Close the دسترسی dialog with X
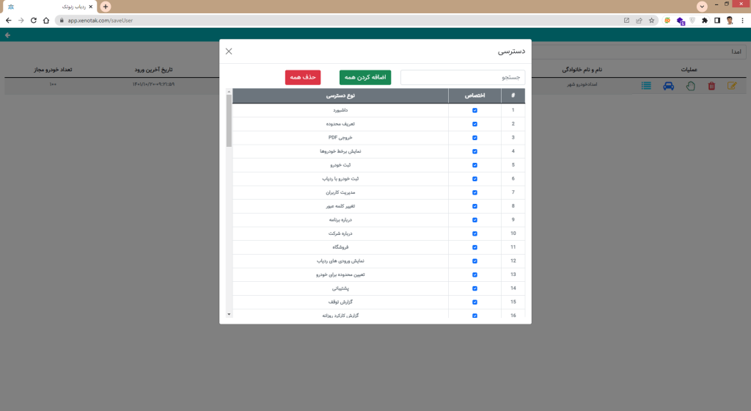751x411 pixels. click(x=229, y=51)
